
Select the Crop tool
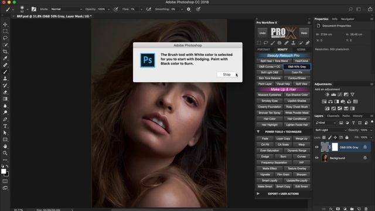pos(5,52)
